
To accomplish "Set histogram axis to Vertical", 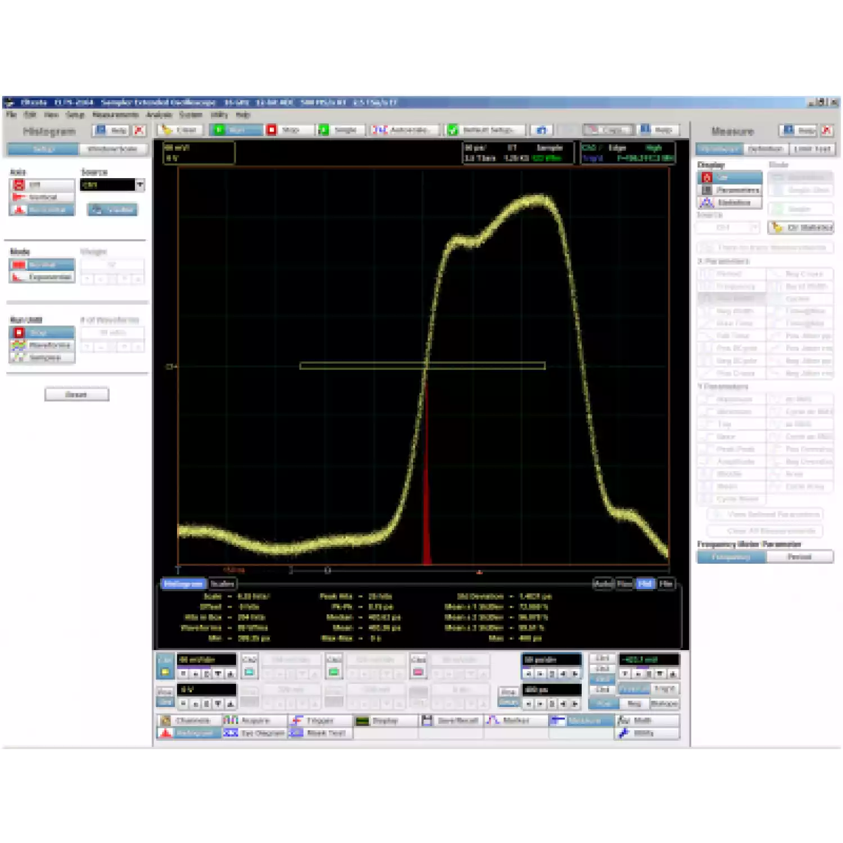I will pyautogui.click(x=42, y=197).
